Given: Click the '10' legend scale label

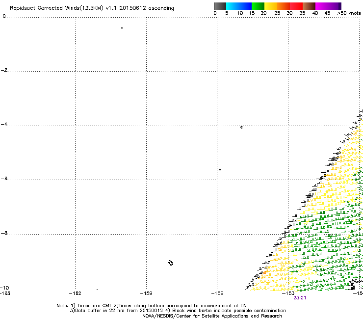Looking at the screenshot, I should [x=240, y=13].
